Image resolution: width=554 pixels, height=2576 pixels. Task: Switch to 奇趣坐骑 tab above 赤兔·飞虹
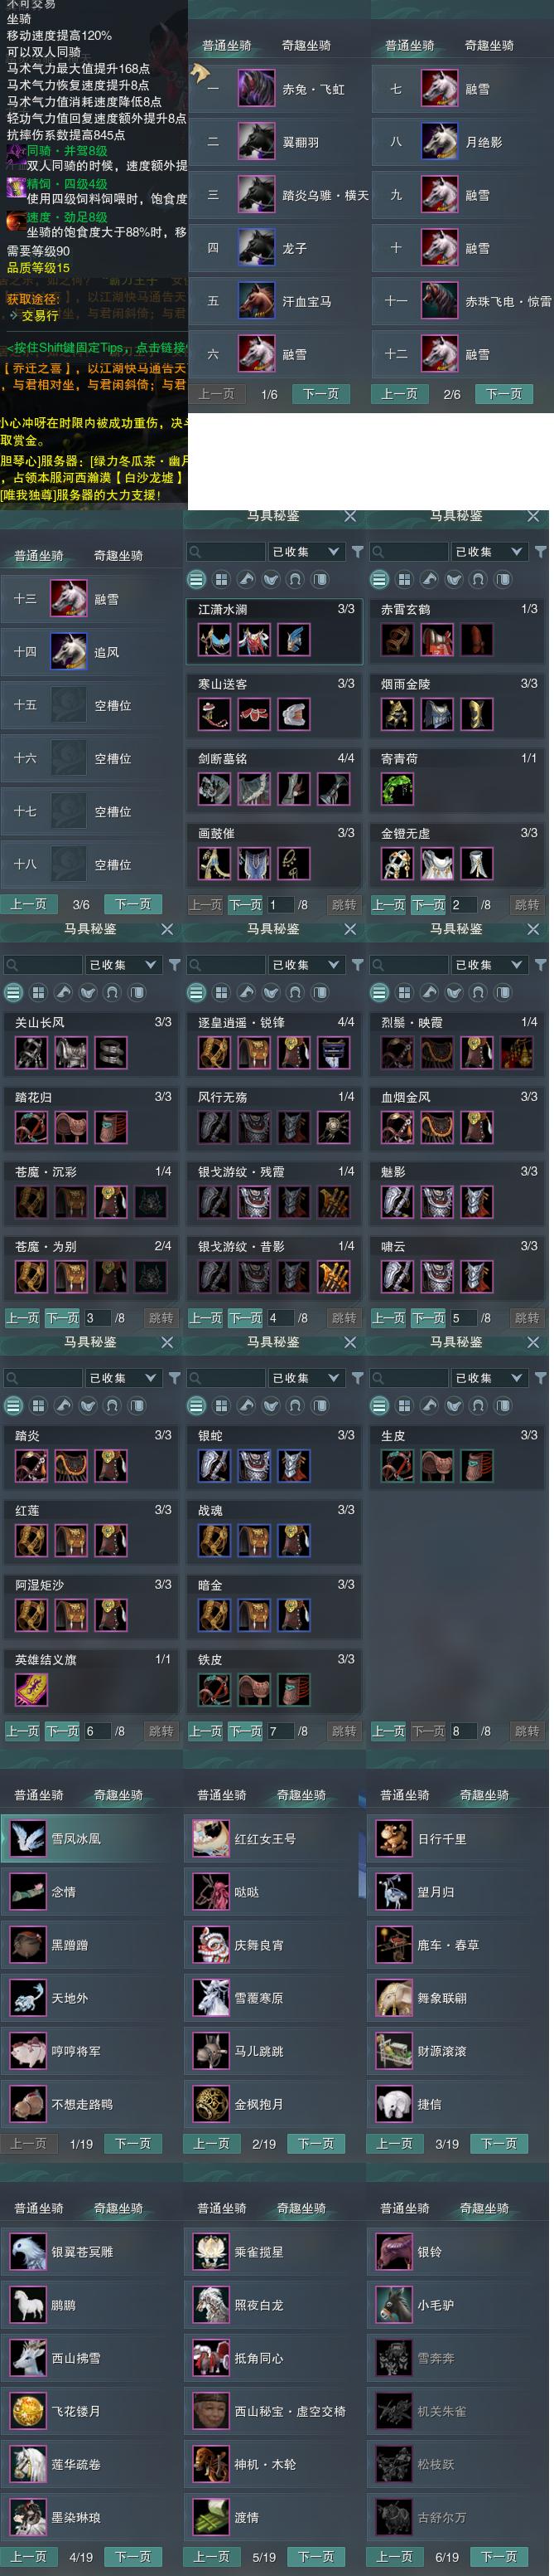tap(306, 45)
